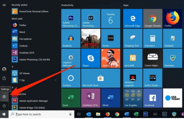Image resolution: width=184 pixels, height=119 pixels.
Task: Click the '#' letter index header
Action: [x=13, y=67]
